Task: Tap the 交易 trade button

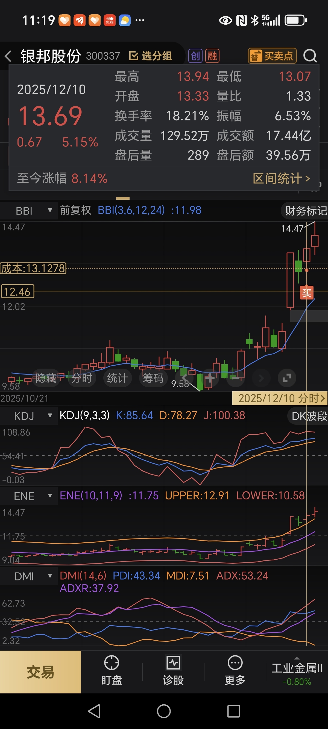Action: (x=40, y=672)
